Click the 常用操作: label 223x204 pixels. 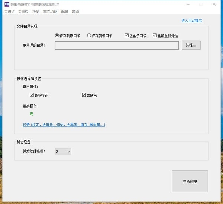pyautogui.click(x=30, y=87)
